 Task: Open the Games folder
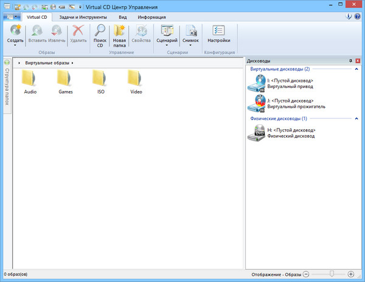pos(66,82)
